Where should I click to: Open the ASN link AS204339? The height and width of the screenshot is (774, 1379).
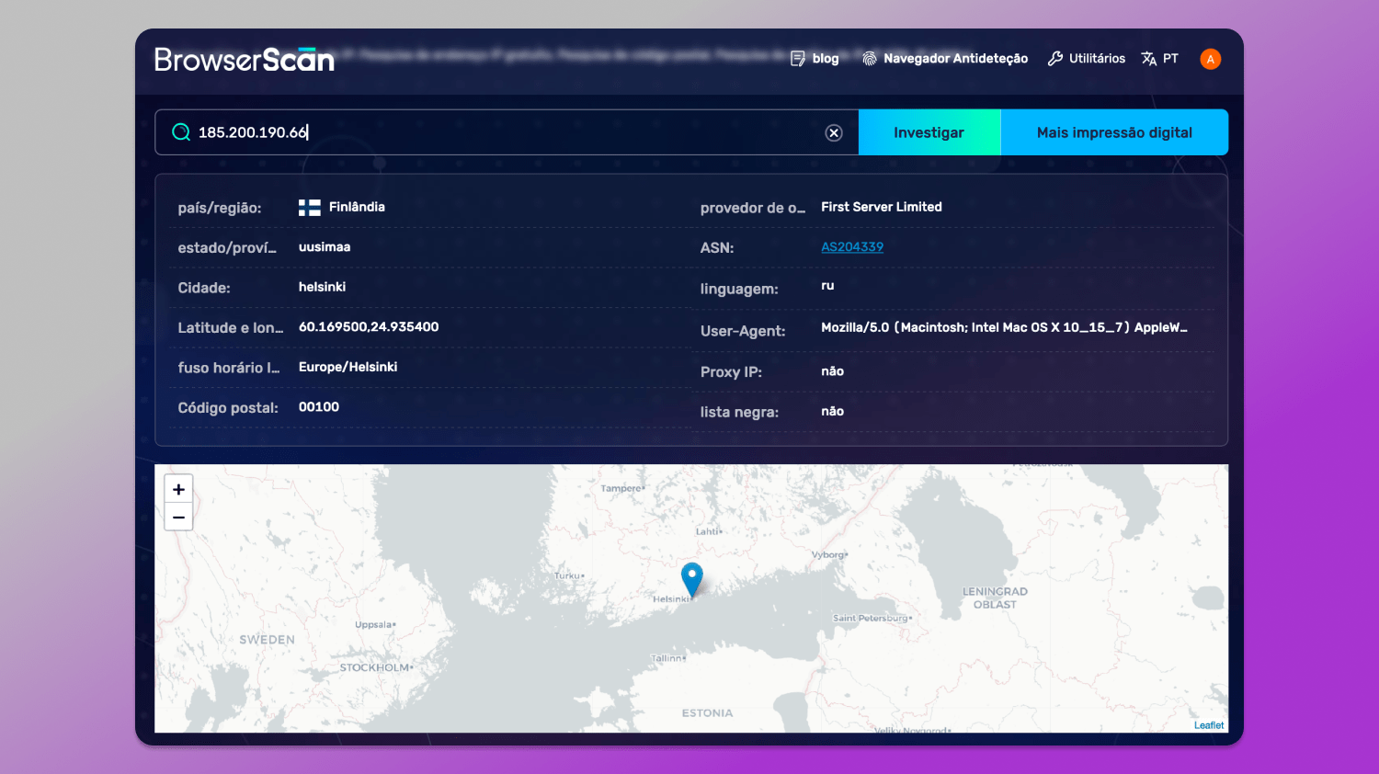click(x=851, y=246)
